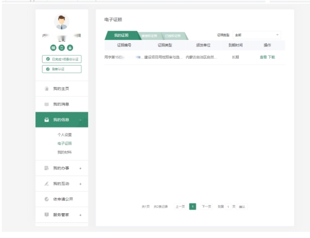Image resolution: width=310 pixels, height=238 pixels.
Task: Open the 个人设置 submenu item
Action: tap(64, 135)
